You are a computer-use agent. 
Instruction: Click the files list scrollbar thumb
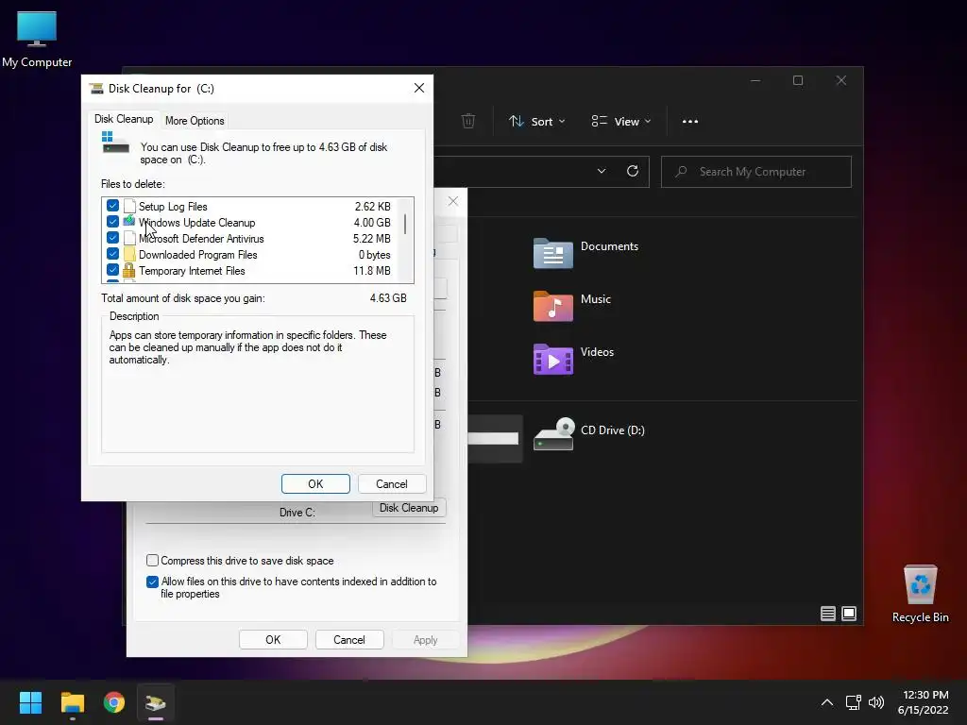pos(404,224)
